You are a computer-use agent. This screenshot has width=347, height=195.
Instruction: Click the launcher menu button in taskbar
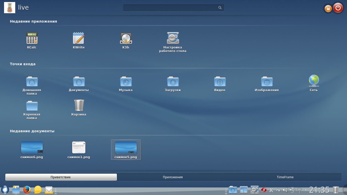point(5,190)
